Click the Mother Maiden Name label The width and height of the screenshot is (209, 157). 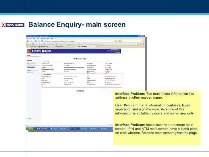(48, 69)
